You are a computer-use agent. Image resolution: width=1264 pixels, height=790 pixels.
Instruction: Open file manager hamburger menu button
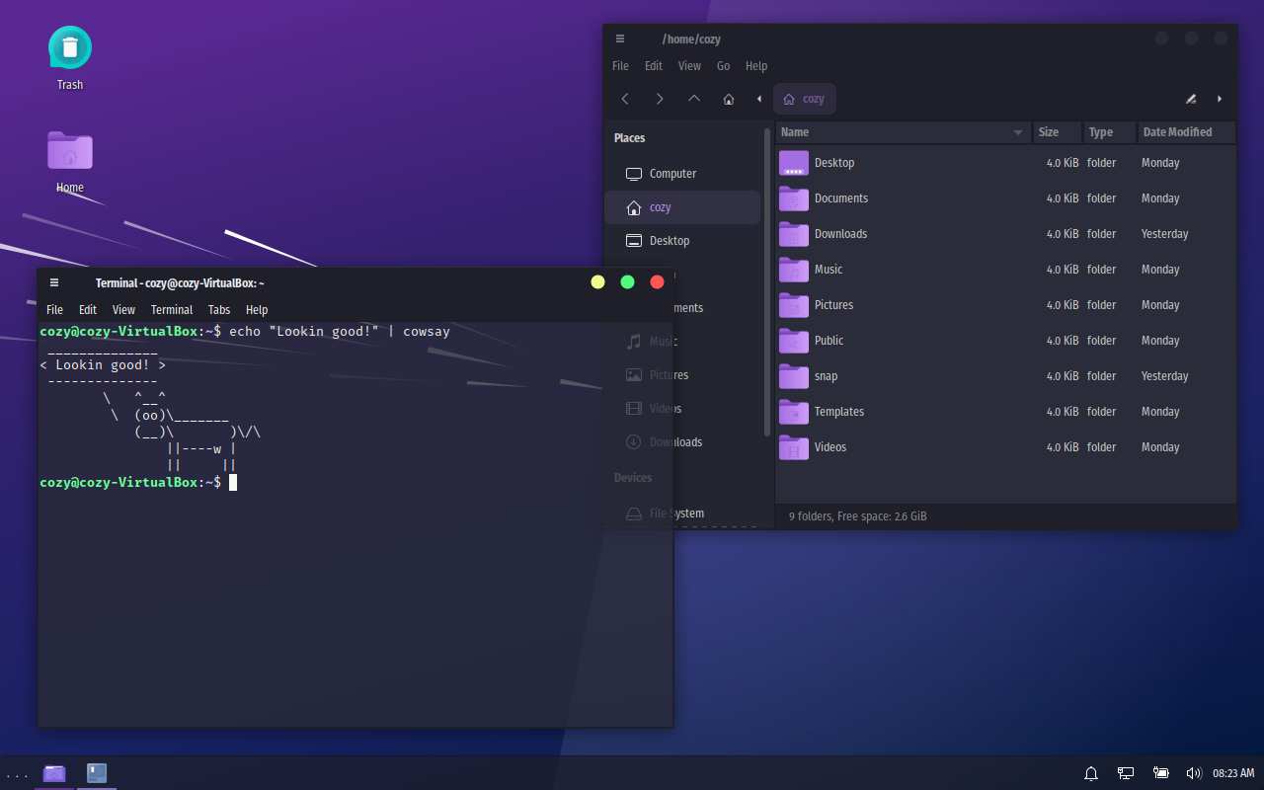[620, 39]
